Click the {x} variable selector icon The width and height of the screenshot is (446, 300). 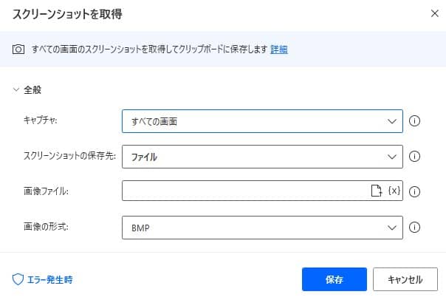394,191
